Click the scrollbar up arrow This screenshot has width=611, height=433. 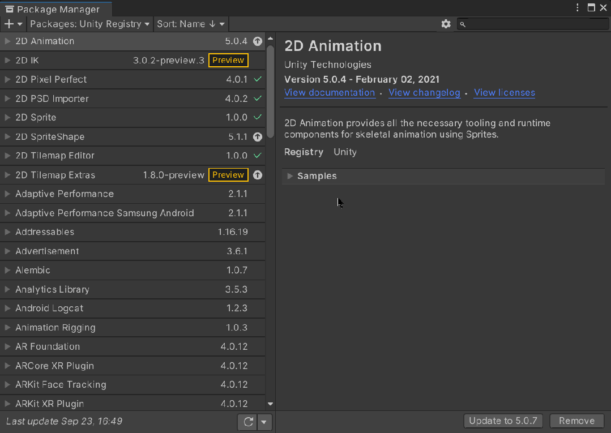coord(271,38)
